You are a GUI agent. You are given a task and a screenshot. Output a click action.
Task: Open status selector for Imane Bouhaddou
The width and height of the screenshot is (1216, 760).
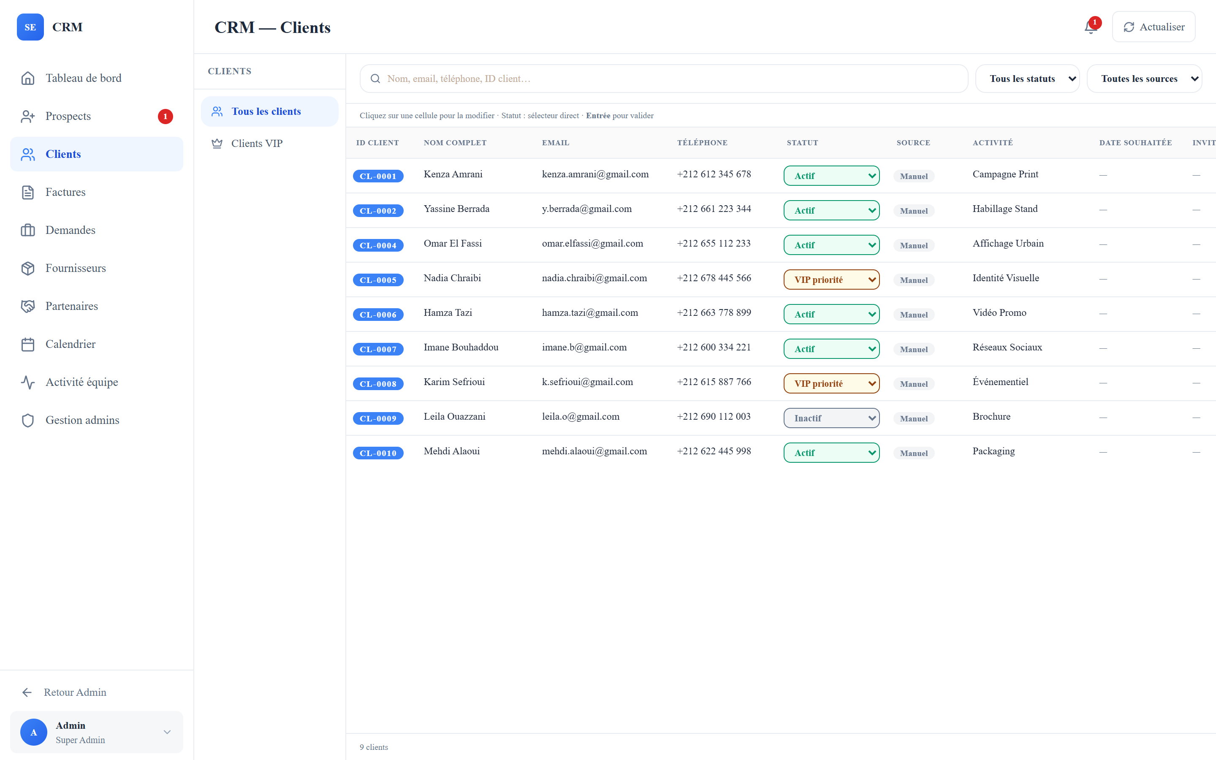tap(832, 349)
